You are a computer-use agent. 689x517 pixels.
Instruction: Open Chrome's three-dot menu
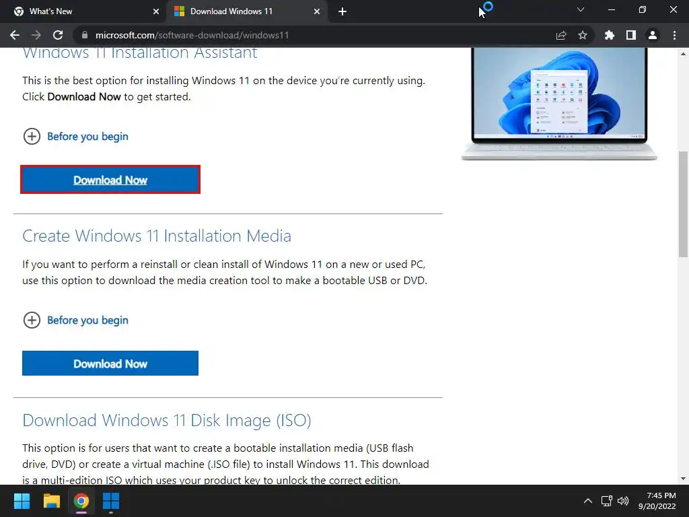[674, 35]
